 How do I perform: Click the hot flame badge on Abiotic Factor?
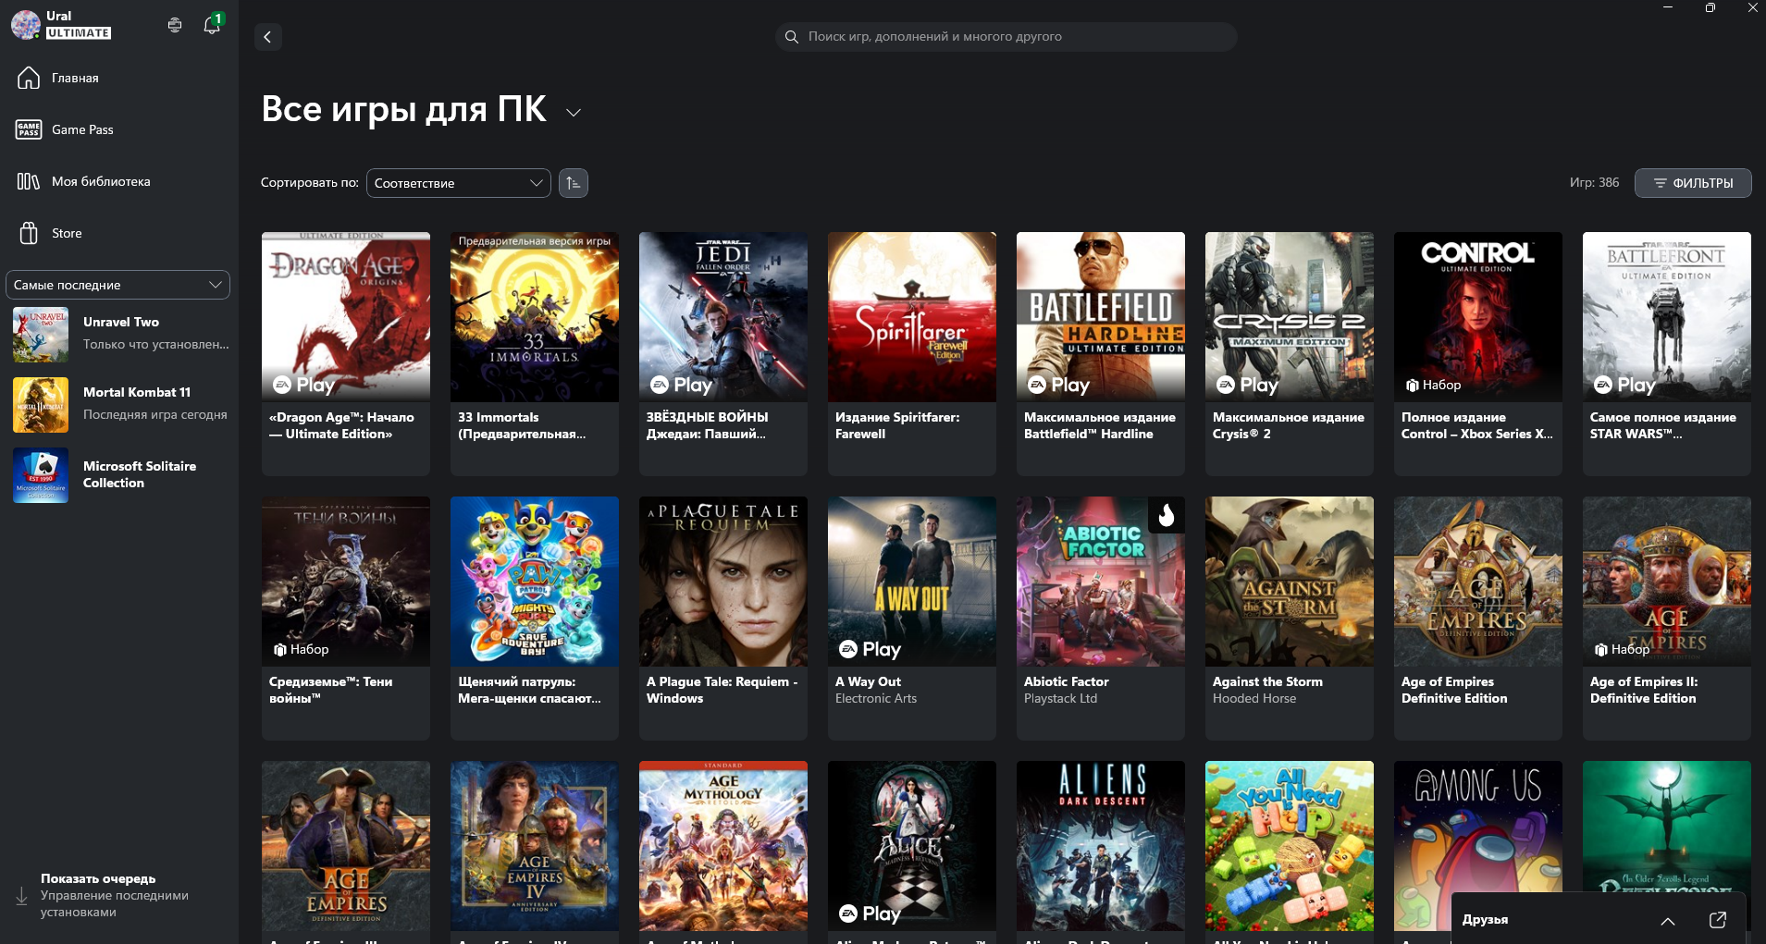1167,515
